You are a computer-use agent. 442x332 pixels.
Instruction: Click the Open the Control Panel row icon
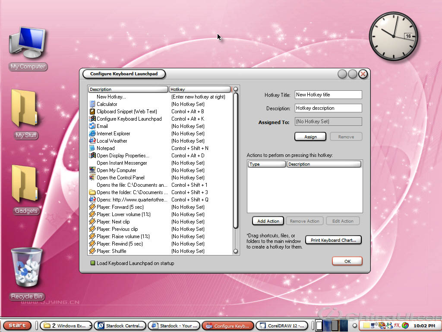tap(92, 178)
